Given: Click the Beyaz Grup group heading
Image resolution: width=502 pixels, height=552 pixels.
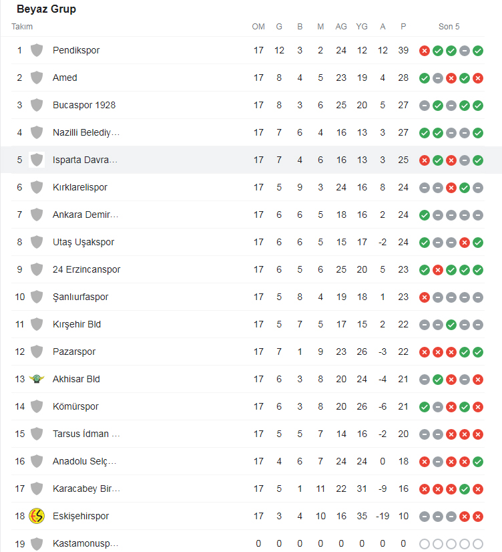Looking at the screenshot, I should click(47, 9).
